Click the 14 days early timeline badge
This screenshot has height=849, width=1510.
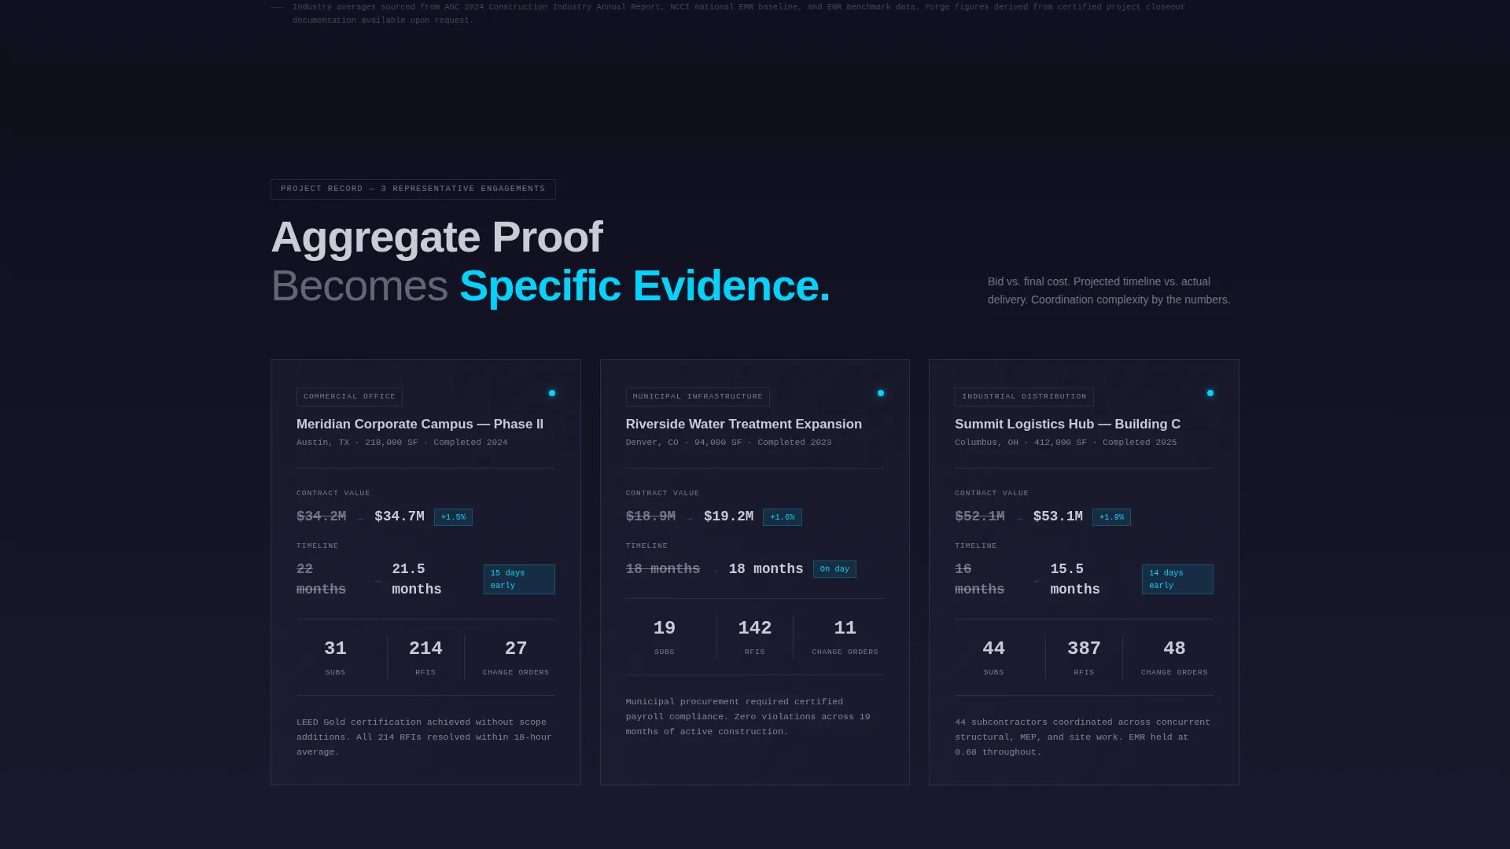pos(1177,579)
